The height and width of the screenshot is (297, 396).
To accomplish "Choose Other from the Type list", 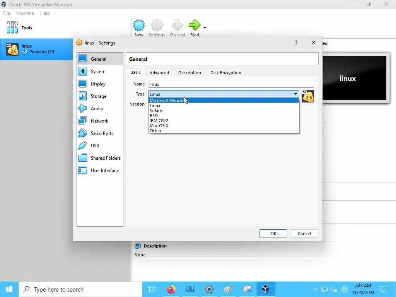I will [x=224, y=131].
